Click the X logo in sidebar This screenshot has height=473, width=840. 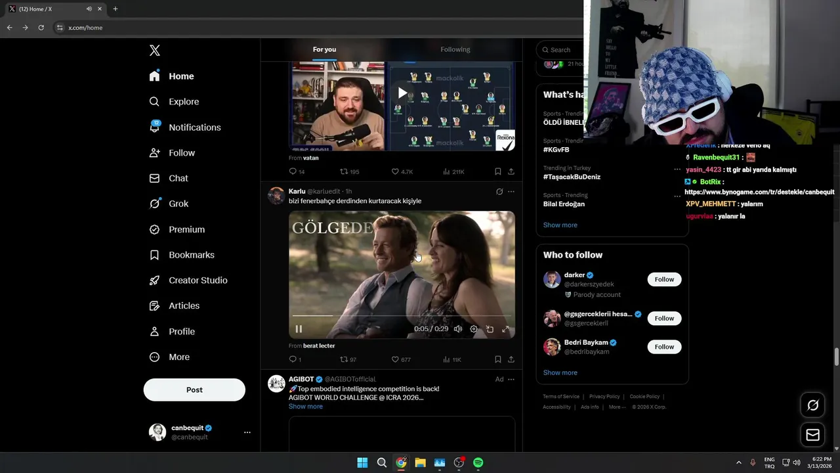click(155, 51)
